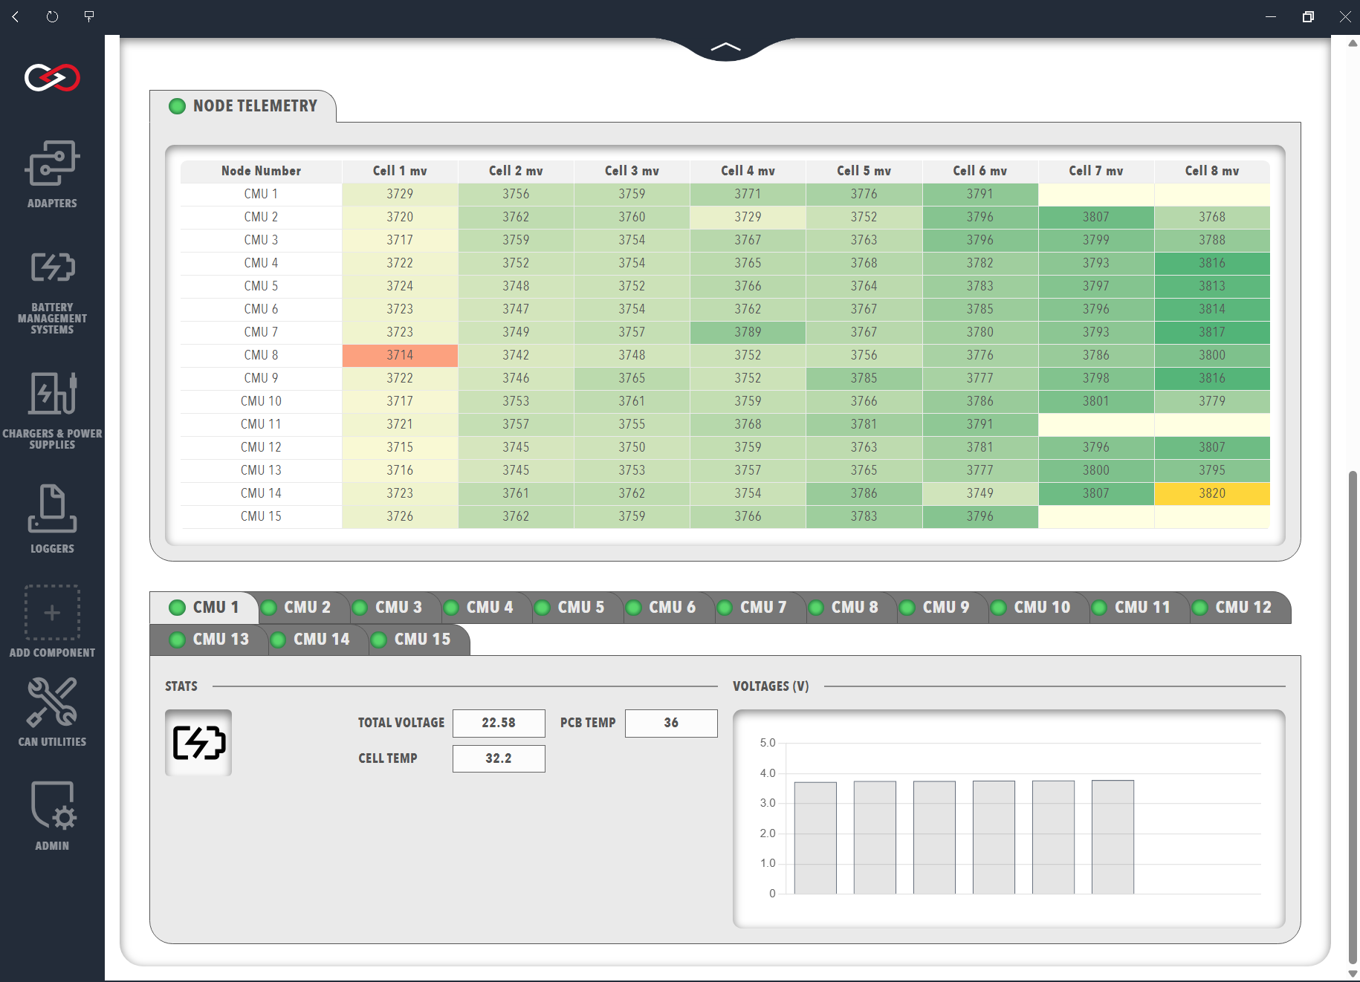Click the sixth bar in Voltages chart

point(1113,837)
